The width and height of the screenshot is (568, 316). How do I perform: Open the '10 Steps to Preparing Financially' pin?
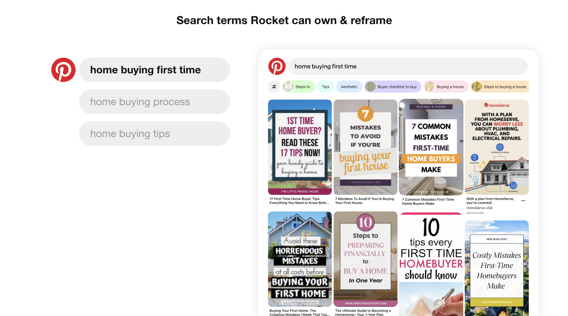(366, 259)
